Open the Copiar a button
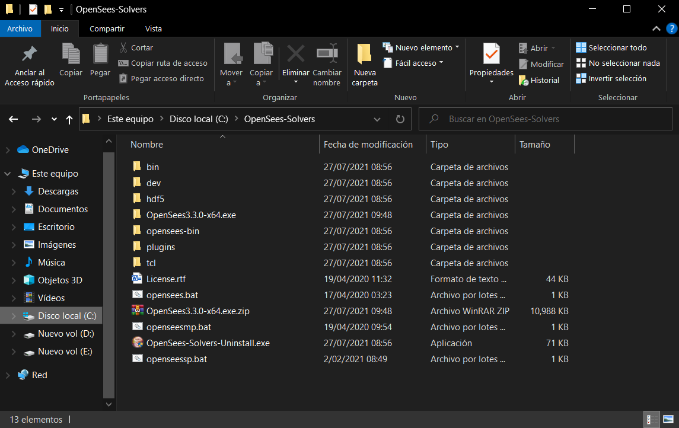The height and width of the screenshot is (428, 679). (261, 65)
